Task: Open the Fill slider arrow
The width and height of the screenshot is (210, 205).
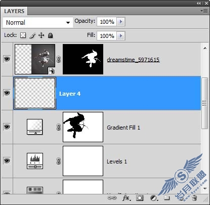Action: pos(121,36)
